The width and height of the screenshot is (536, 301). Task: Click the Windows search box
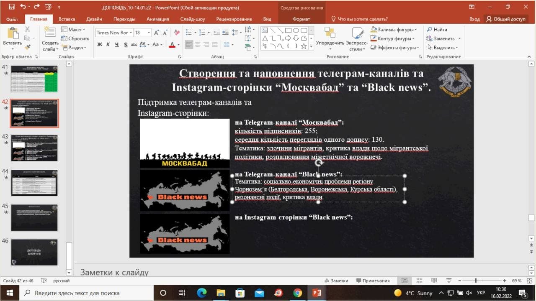pyautogui.click(x=86, y=293)
